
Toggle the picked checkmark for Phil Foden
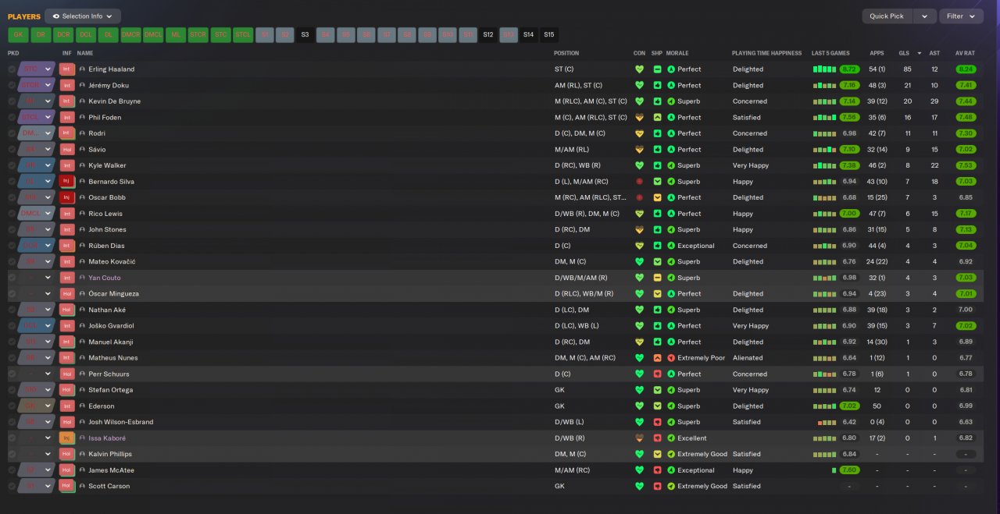[x=12, y=118]
